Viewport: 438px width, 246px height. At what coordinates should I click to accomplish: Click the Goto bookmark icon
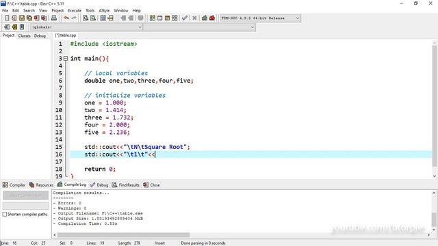pos(22,27)
